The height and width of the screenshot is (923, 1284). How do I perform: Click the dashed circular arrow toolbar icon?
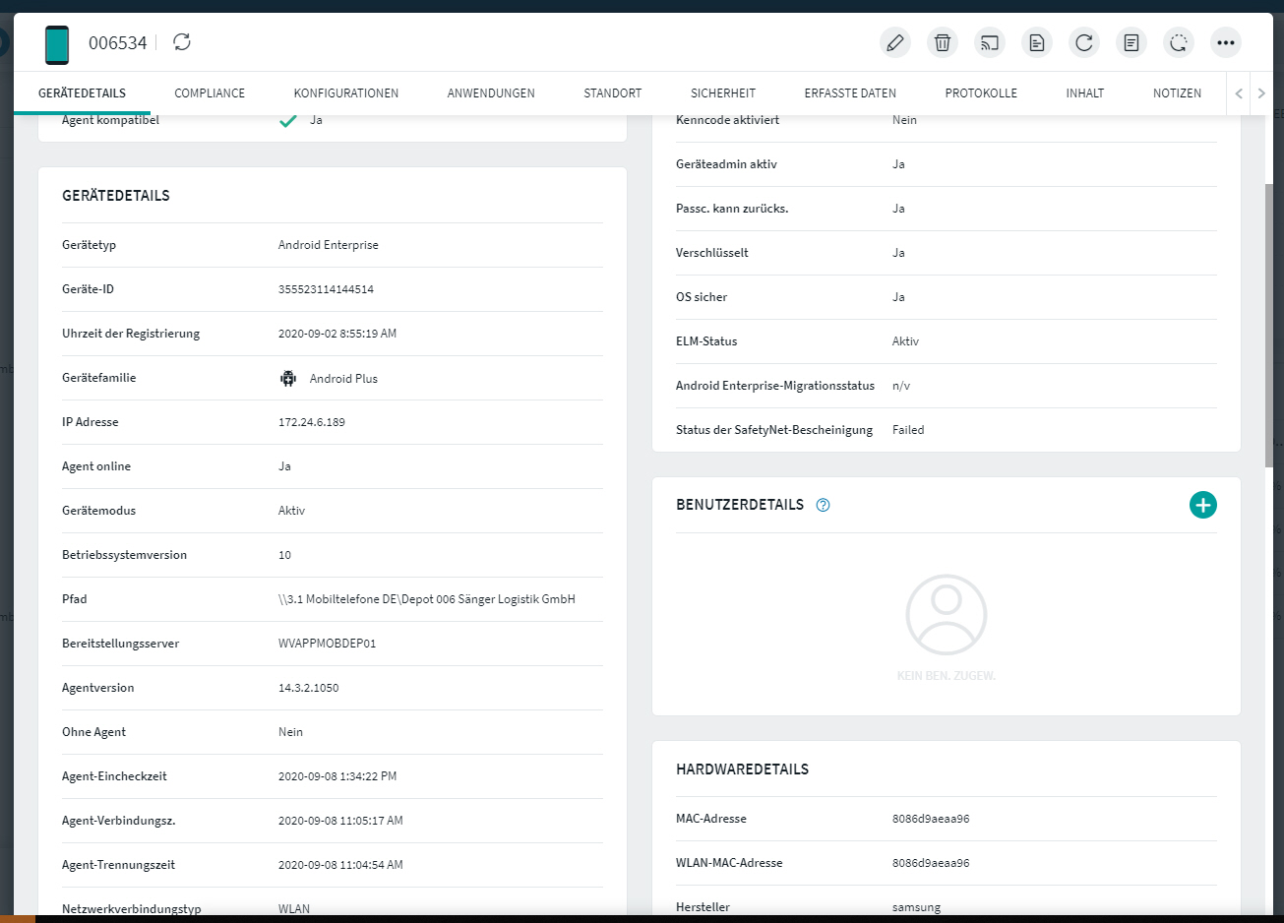(1178, 42)
